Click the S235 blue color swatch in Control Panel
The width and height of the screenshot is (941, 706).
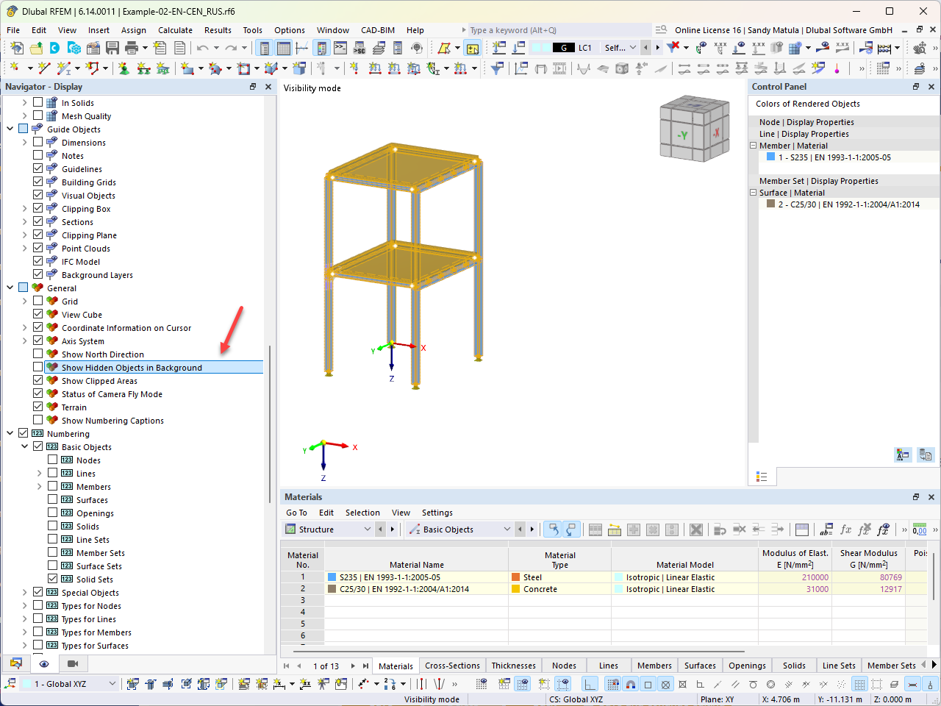tap(771, 157)
